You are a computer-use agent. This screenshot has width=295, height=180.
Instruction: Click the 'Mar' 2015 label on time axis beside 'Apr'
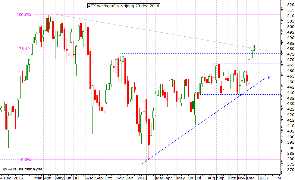[x=38, y=178]
